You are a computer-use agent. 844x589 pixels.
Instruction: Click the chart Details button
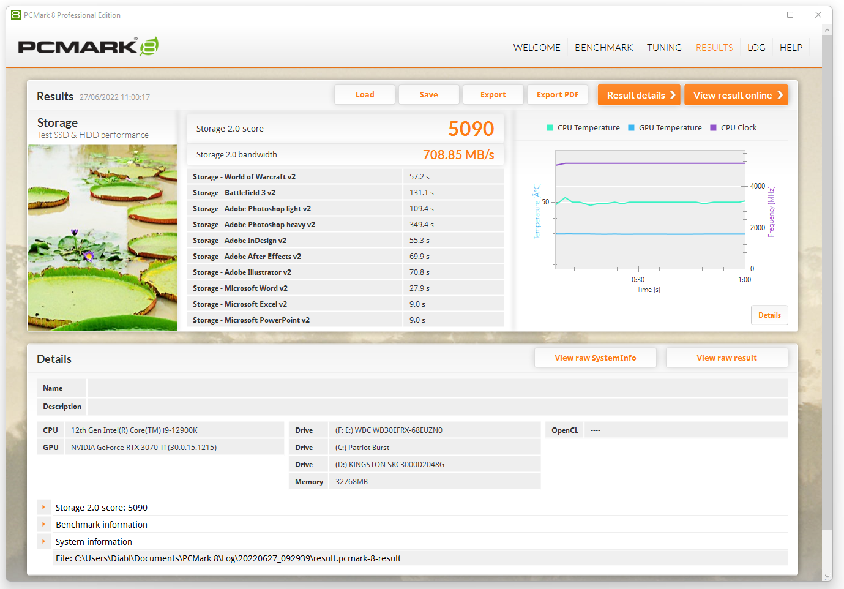click(x=769, y=315)
